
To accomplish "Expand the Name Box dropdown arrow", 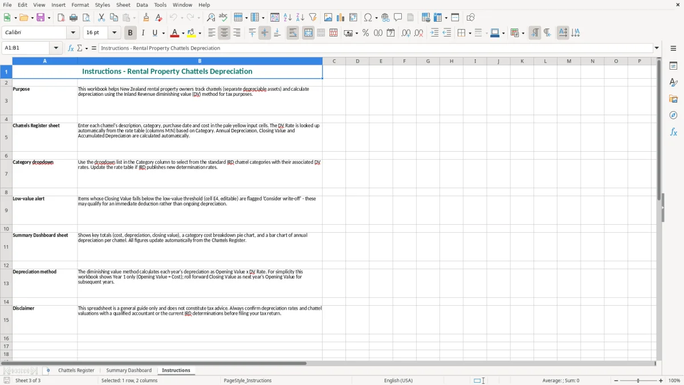I will 56,48.
